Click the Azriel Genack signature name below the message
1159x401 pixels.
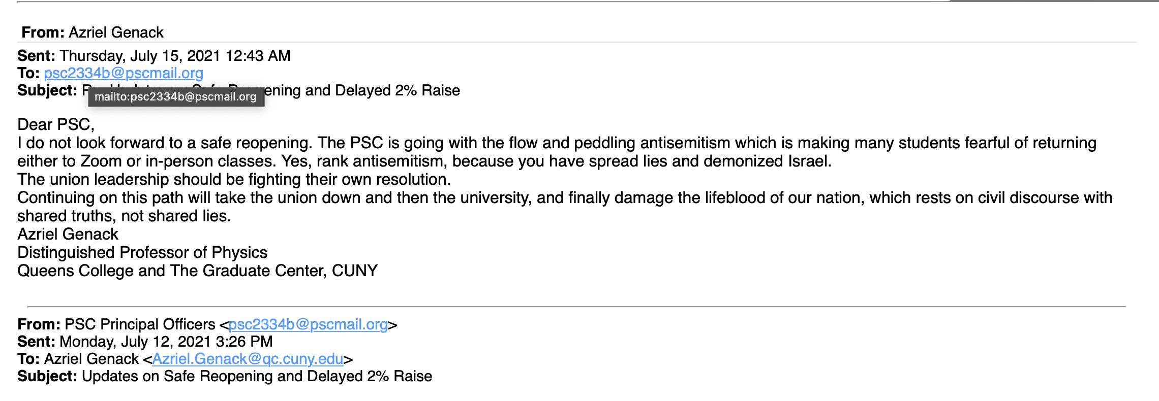pos(68,235)
